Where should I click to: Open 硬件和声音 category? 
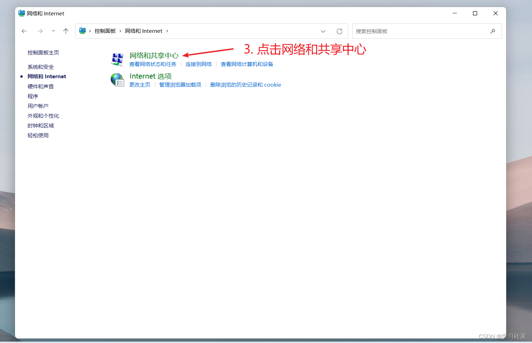[41, 87]
